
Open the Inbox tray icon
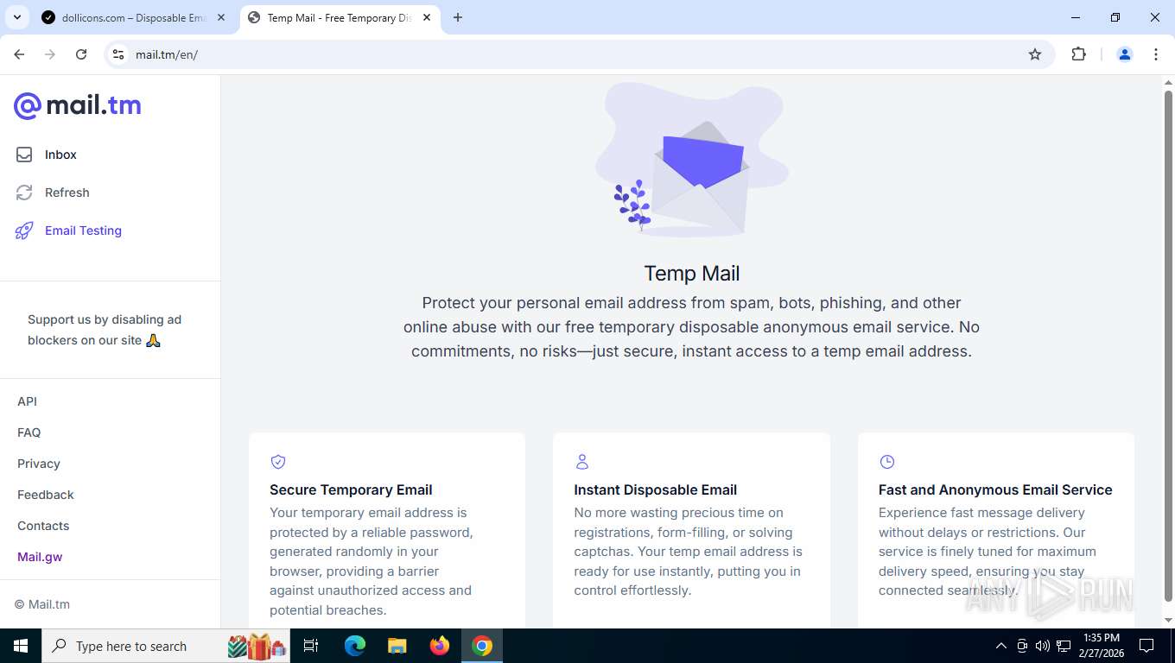coord(24,155)
